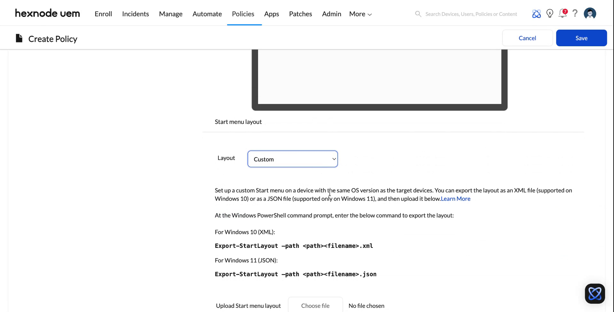Open notifications via the bell icon
614x312 pixels.
point(563,14)
